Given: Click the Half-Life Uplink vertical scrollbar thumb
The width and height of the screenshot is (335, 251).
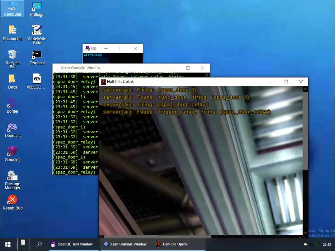Looking at the screenshot, I should click(305, 131).
